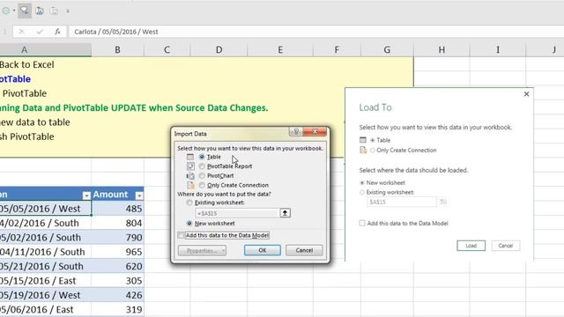
Task: Click the =$A$15 range field in Import Data
Action: coord(237,213)
